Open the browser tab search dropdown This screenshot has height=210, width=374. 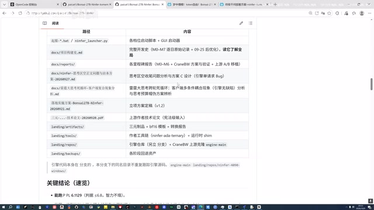[x=4, y=4]
